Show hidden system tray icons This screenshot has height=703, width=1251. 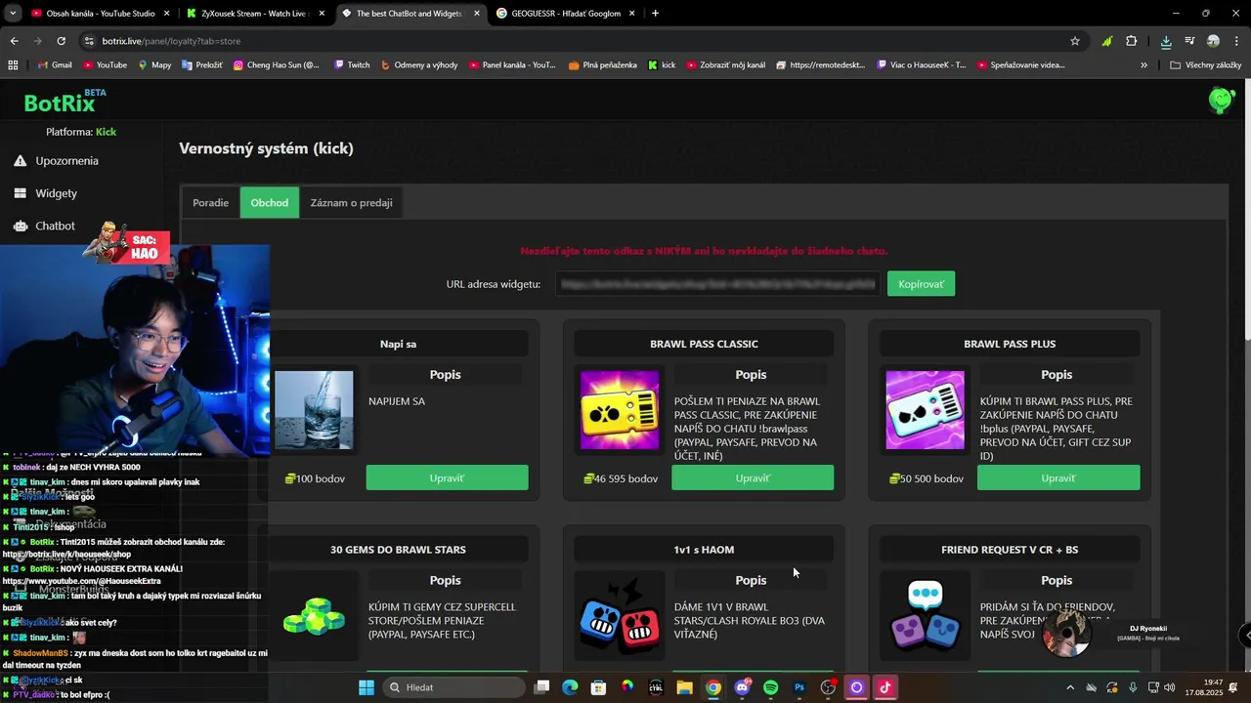pyautogui.click(x=1069, y=687)
